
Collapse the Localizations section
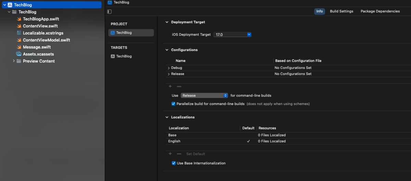click(x=167, y=117)
